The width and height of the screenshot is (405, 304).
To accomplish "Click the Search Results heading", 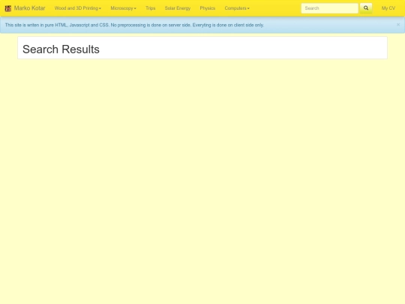I will 61,49.
